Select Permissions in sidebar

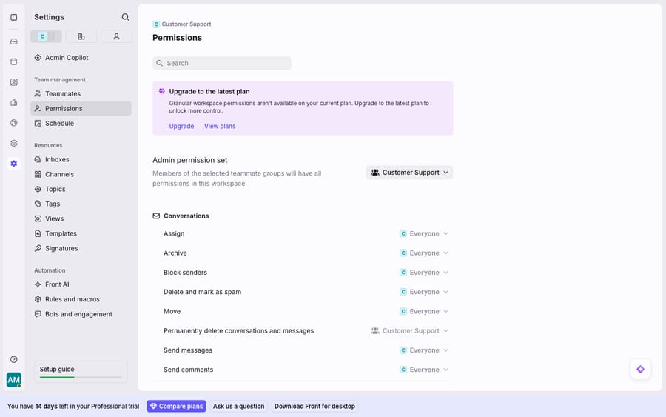(81, 108)
